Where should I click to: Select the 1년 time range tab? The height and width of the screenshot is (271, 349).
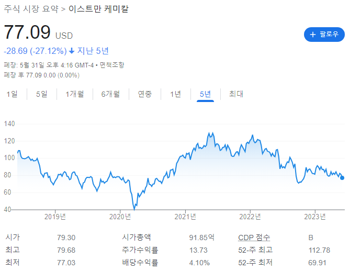pos(175,94)
